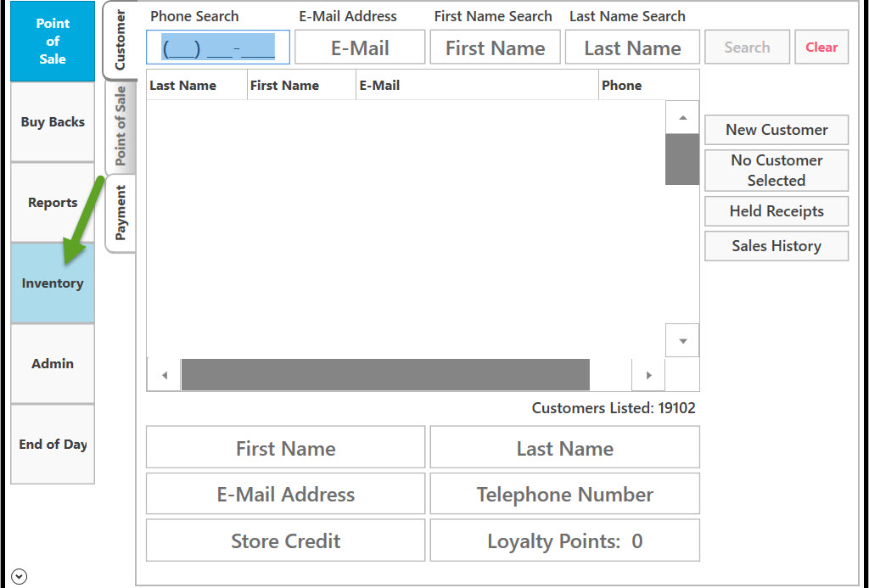Viewport: 869px width, 588px height.
Task: Click the E-Mail Address detail field
Action: 285,494
